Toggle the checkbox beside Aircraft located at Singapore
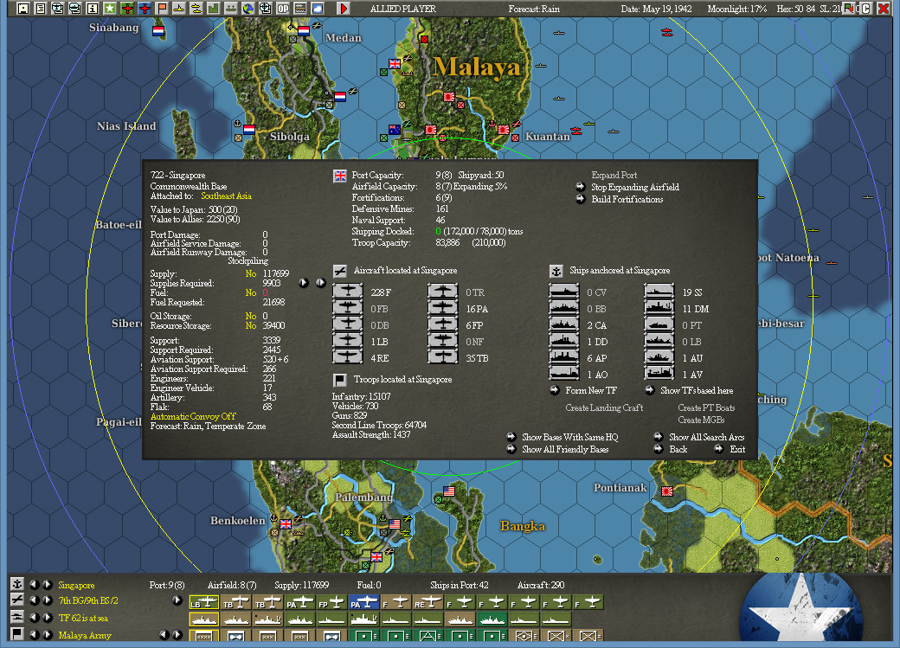Viewport: 900px width, 648px height. pyautogui.click(x=339, y=271)
